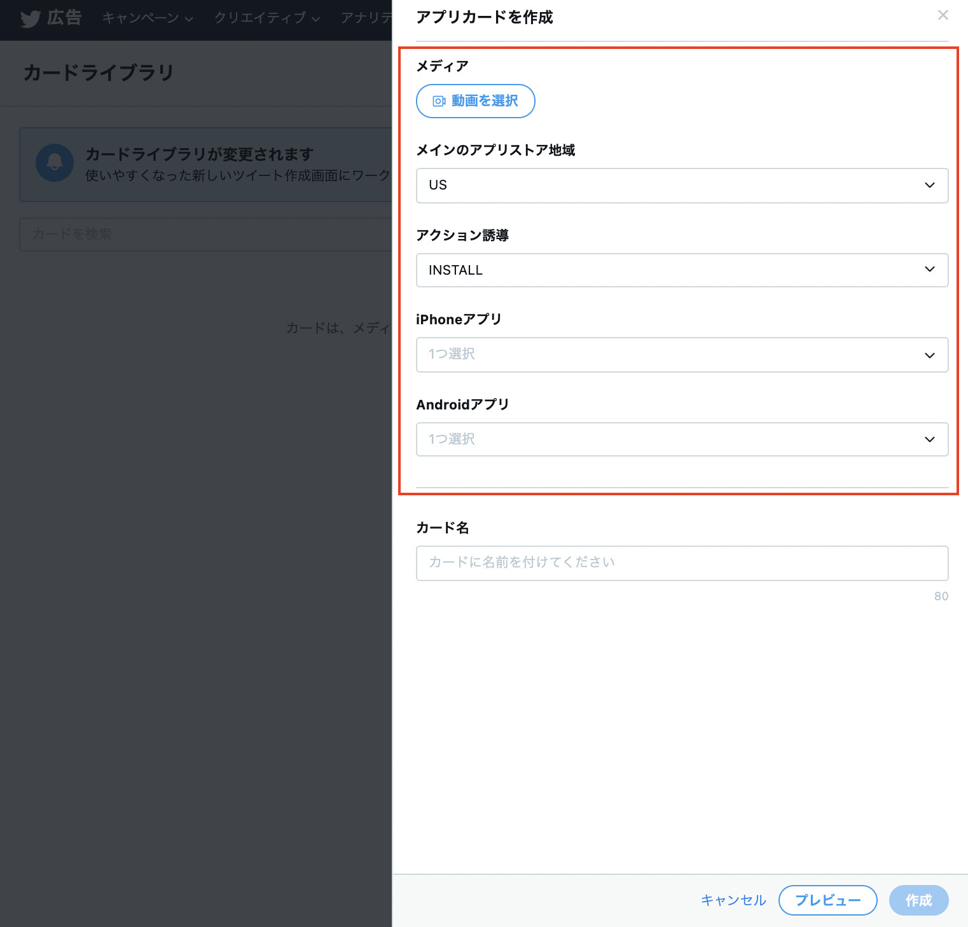968x927 pixels.
Task: Click the chevron next to キャンペーン
Action: [x=188, y=19]
